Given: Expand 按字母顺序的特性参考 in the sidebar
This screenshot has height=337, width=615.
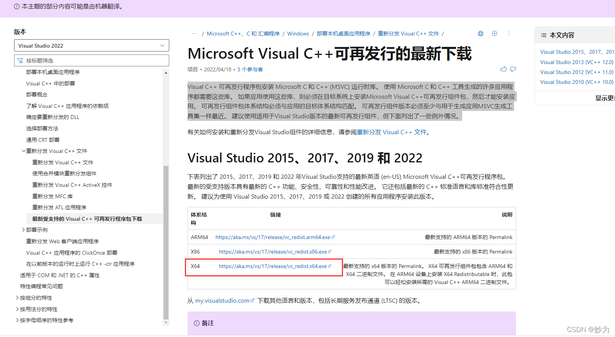Looking at the screenshot, I should [18, 320].
